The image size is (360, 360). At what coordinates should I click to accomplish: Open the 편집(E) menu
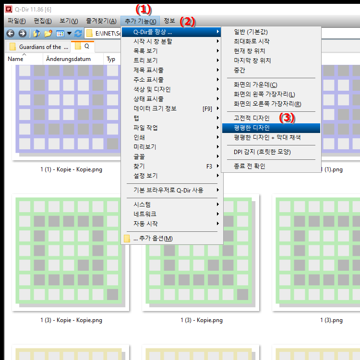pyautogui.click(x=43, y=21)
